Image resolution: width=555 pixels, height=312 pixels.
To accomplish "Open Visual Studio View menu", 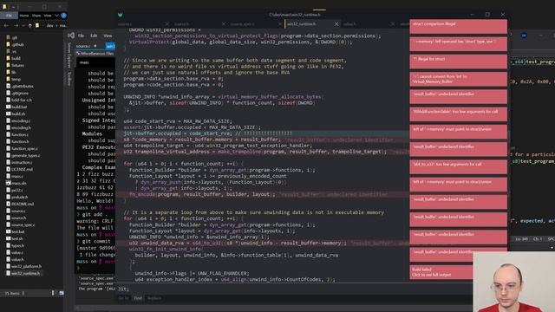I will click(108, 36).
